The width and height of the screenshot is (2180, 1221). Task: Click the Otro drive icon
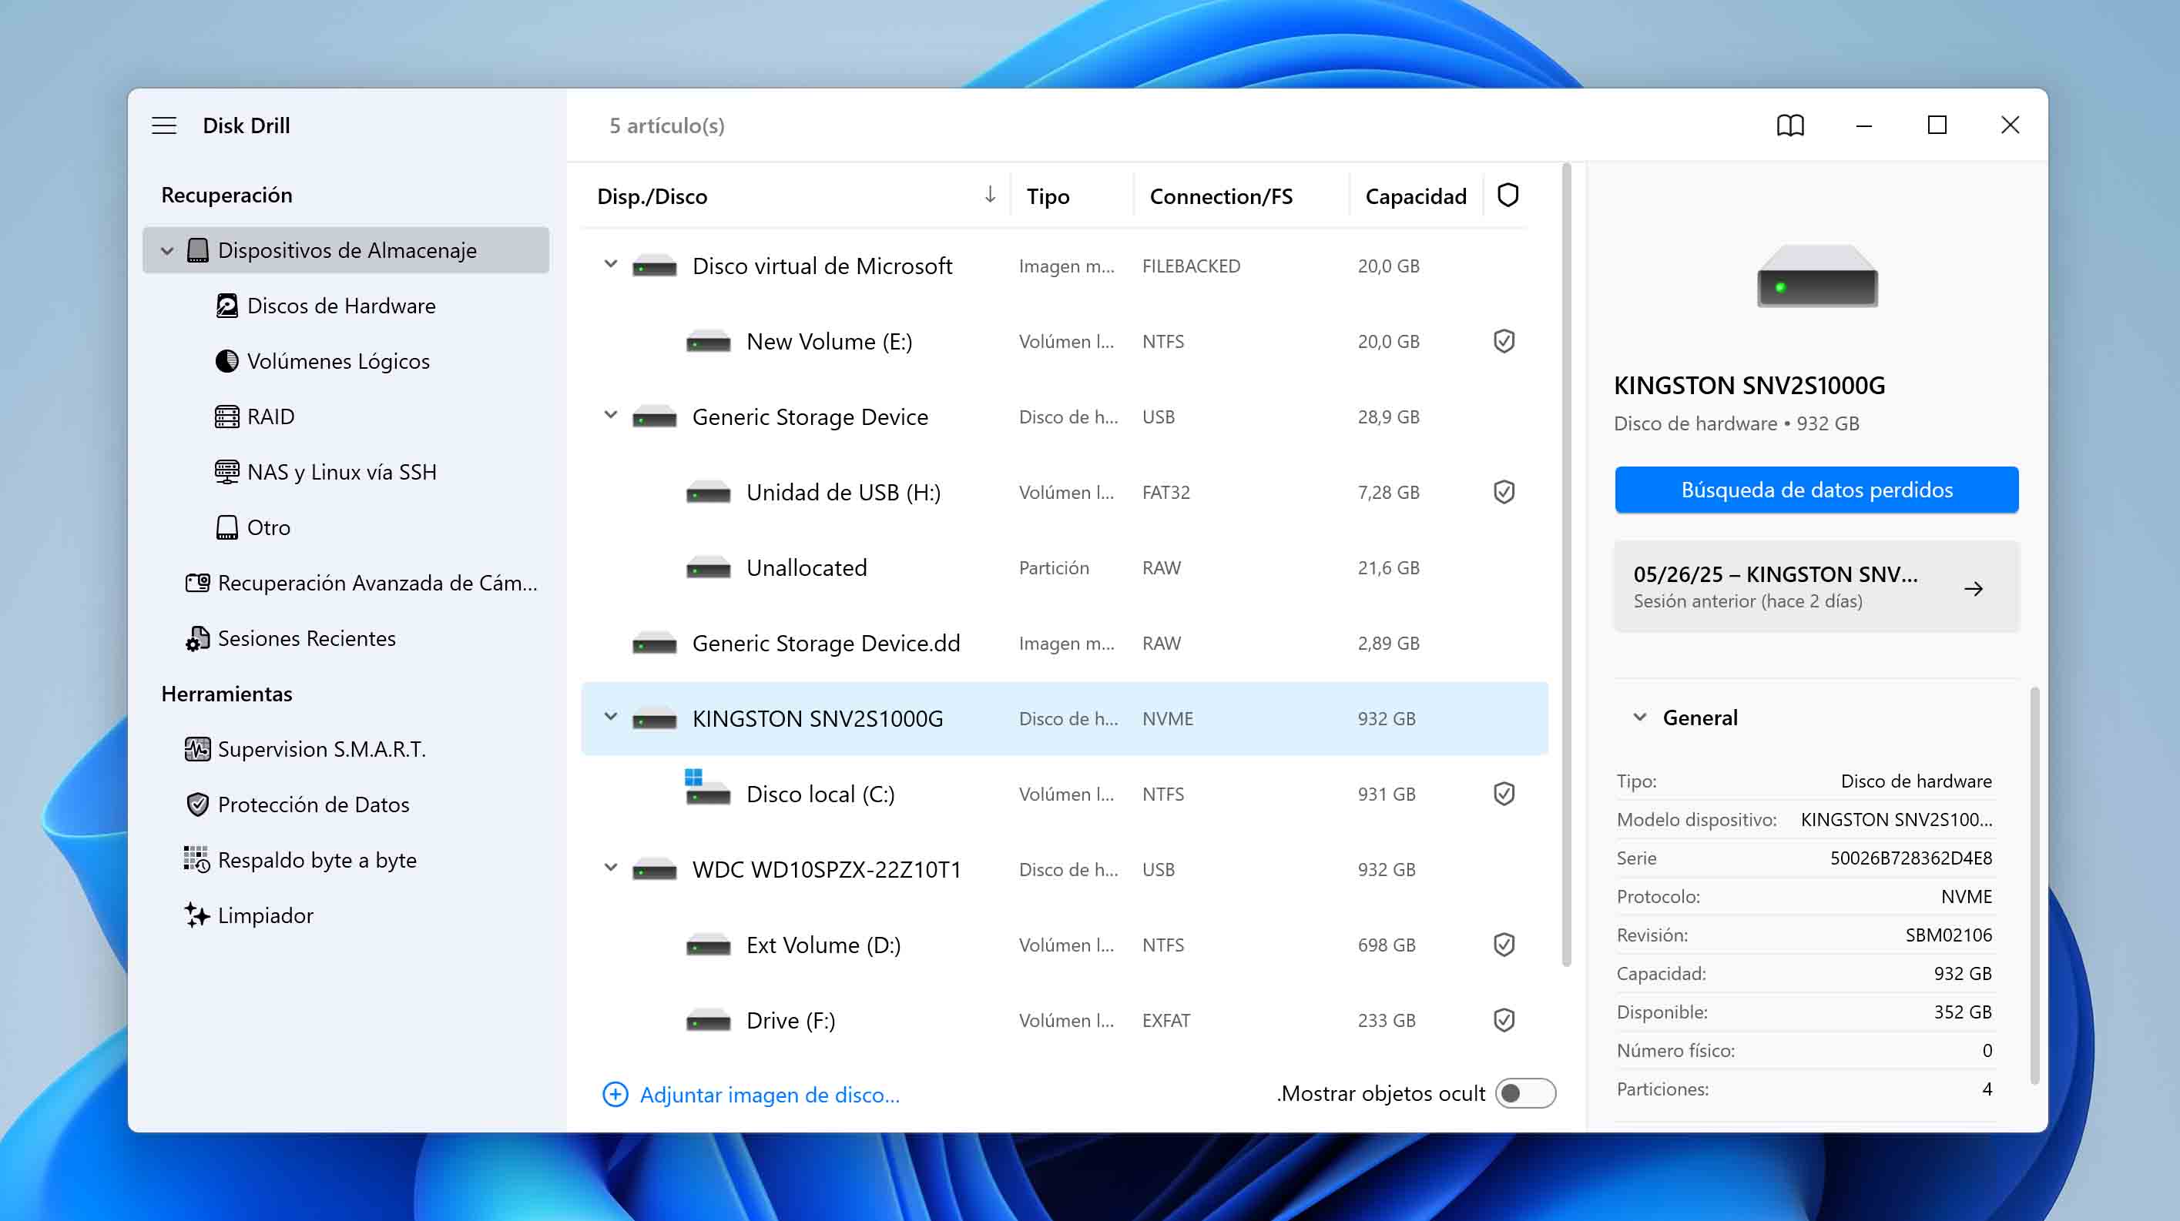(x=226, y=527)
